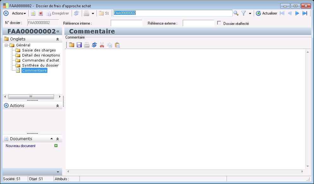Image resolution: width=314 pixels, height=184 pixels.
Task: Open Saisie des charges tab
Action: point(39,50)
